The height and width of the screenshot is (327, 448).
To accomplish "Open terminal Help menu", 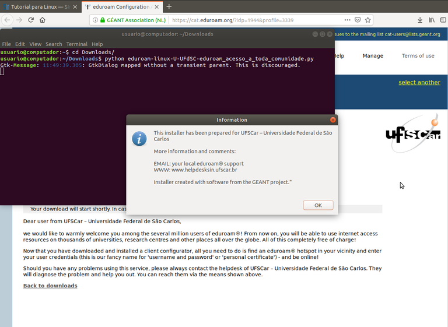I will (97, 44).
